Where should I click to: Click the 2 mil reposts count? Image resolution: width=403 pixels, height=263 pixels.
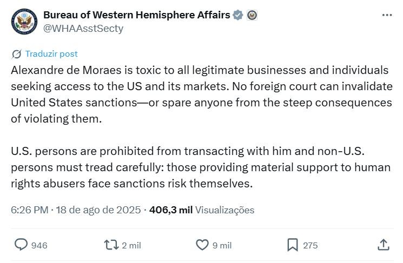(x=131, y=245)
